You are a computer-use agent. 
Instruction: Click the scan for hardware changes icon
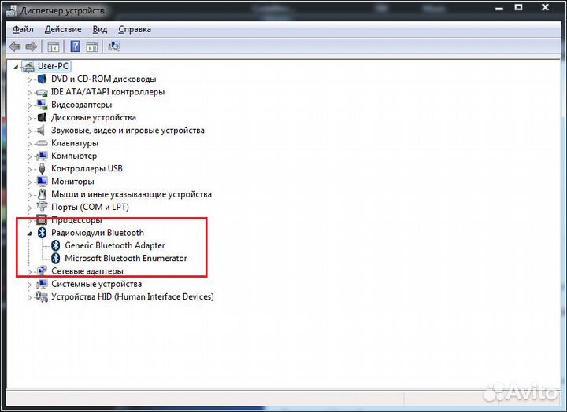coord(114,46)
